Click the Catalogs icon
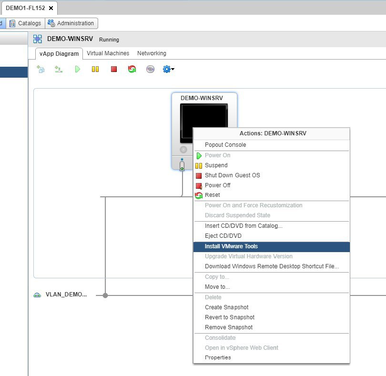The image size is (386, 376). pyautogui.click(x=12, y=23)
